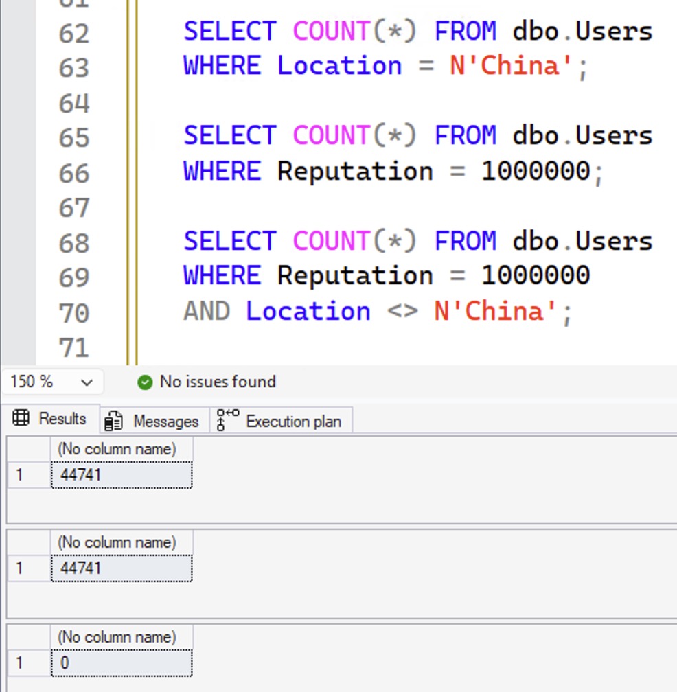Open the Execution plan tab
This screenshot has height=692, width=677.
[282, 421]
